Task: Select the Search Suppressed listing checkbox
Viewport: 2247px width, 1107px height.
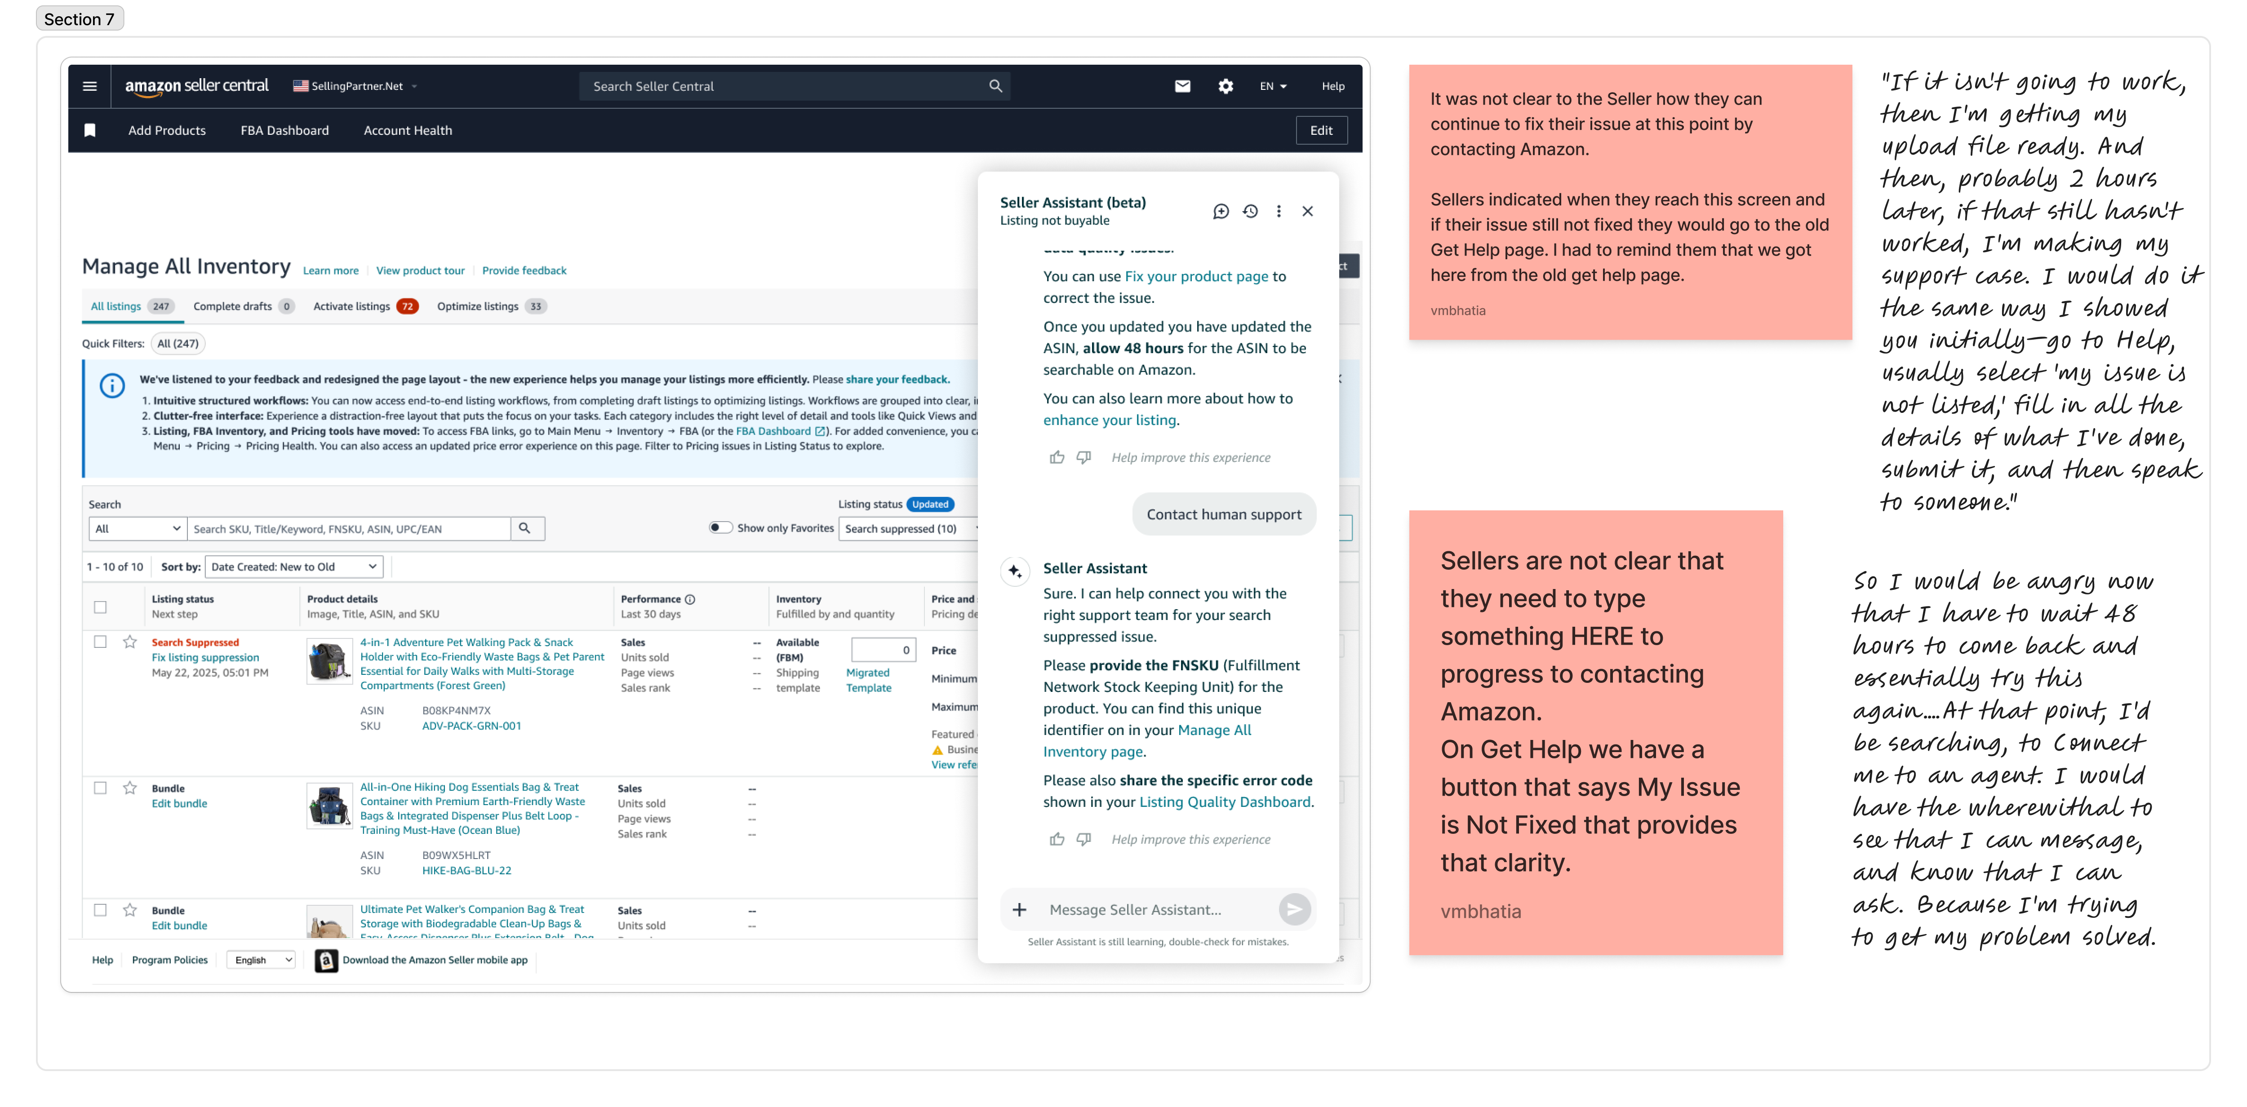Action: [x=100, y=642]
